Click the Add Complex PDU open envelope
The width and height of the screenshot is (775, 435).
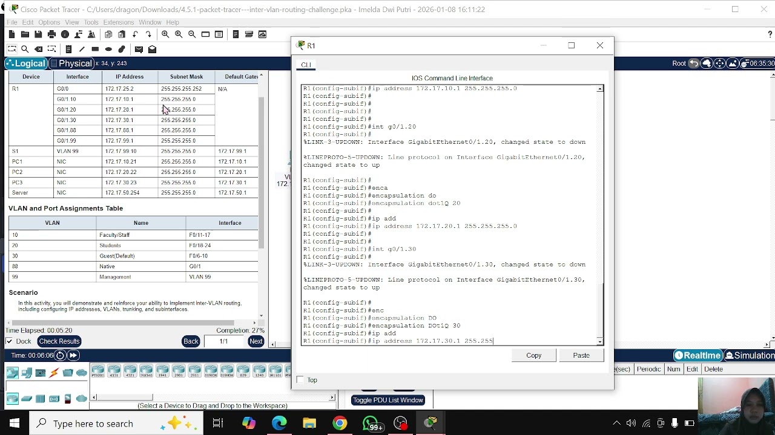[152, 49]
